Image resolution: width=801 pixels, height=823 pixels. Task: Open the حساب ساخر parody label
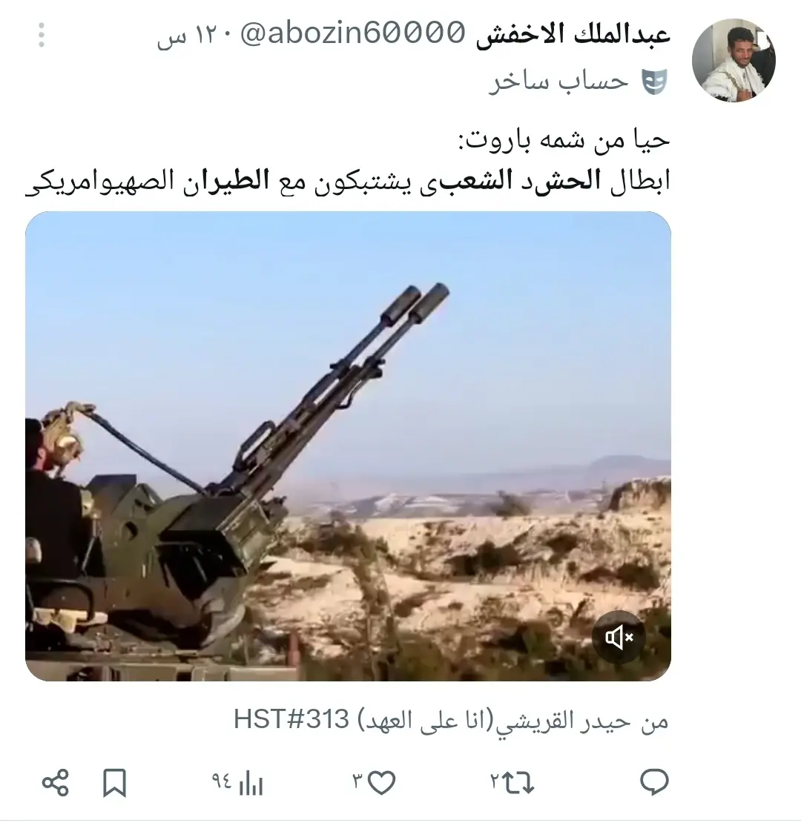click(x=558, y=82)
